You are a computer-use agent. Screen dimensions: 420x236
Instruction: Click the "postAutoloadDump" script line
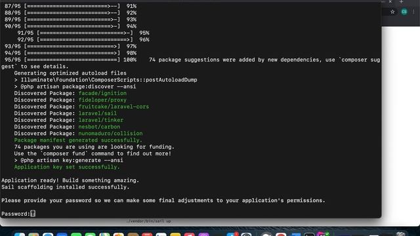tap(106, 80)
